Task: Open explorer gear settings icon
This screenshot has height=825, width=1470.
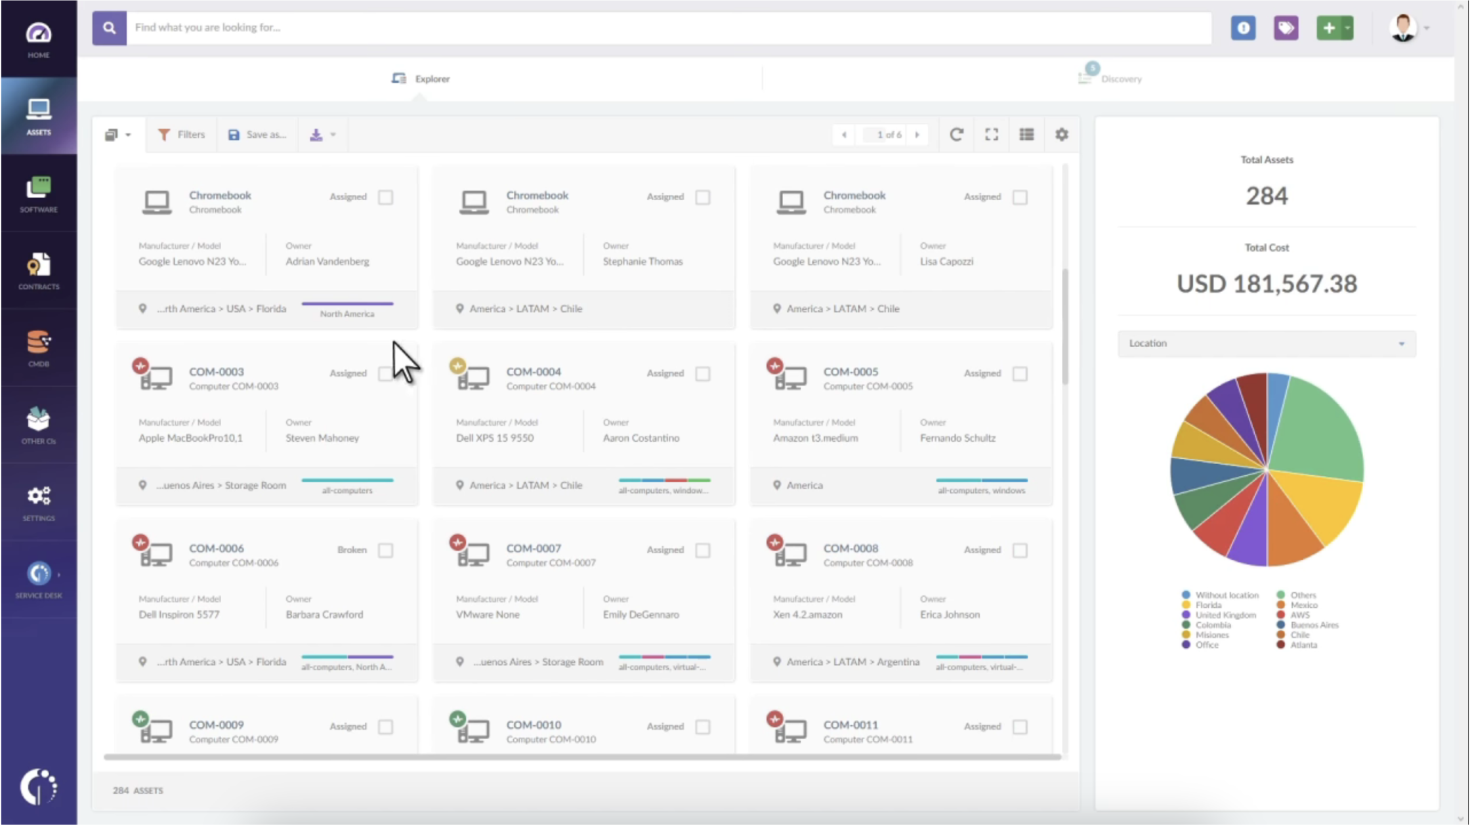Action: coord(1061,135)
